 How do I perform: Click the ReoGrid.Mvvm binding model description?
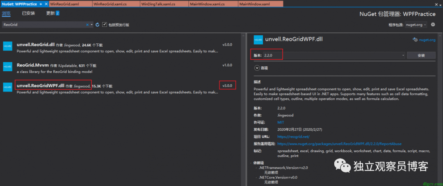55,72
